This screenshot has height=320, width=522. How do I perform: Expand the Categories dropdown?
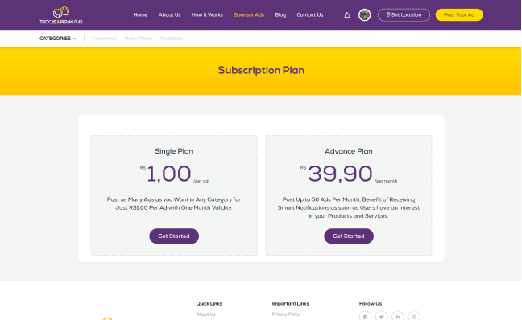point(58,39)
